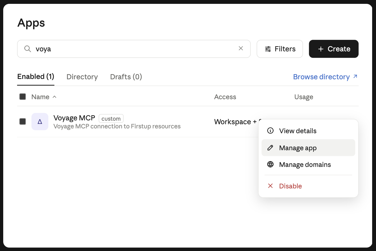Click the Voyage MCP app icon
376x251 pixels.
click(40, 122)
